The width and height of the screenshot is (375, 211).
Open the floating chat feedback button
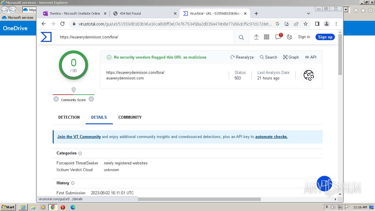[x=324, y=183]
